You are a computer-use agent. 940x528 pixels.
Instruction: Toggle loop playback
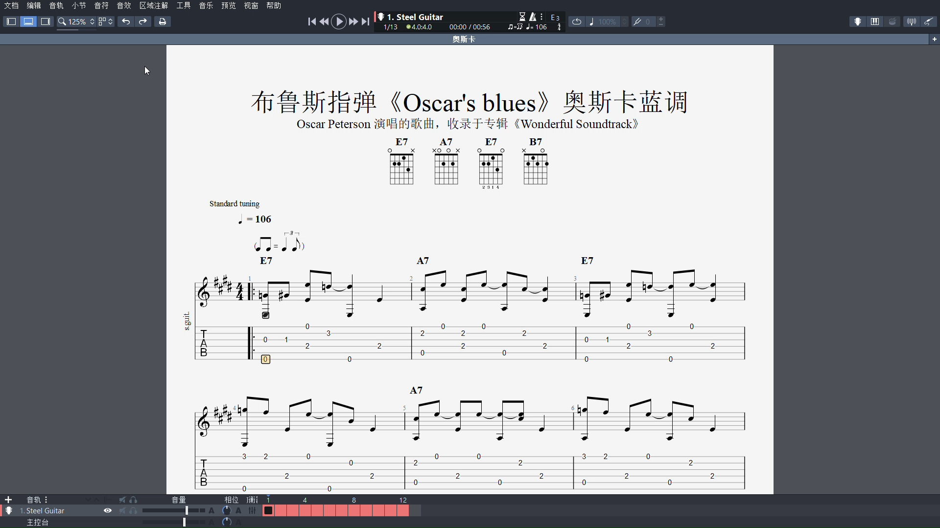[x=577, y=22]
